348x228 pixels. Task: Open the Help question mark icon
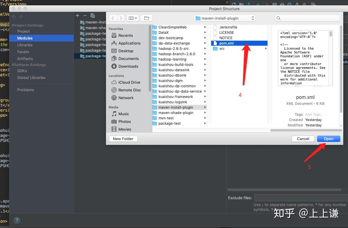click(17, 220)
